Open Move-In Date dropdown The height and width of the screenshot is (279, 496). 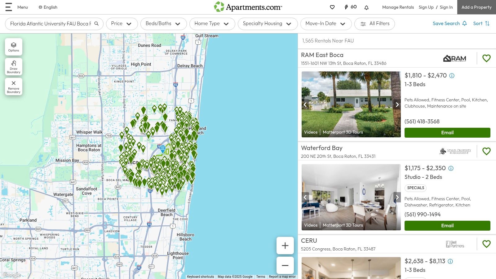(x=326, y=24)
